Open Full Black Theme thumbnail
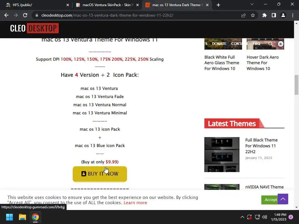This screenshot has height=224, width=299. pos(222,155)
